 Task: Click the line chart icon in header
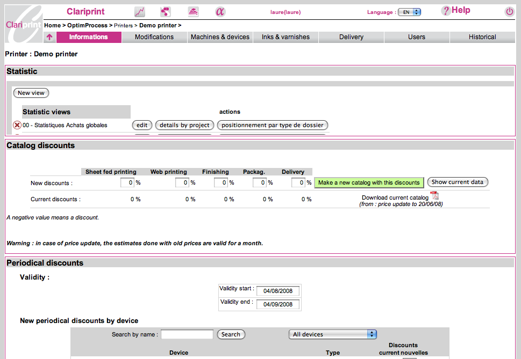click(x=140, y=12)
